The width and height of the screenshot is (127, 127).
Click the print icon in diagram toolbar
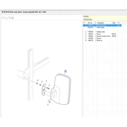[13, 18]
